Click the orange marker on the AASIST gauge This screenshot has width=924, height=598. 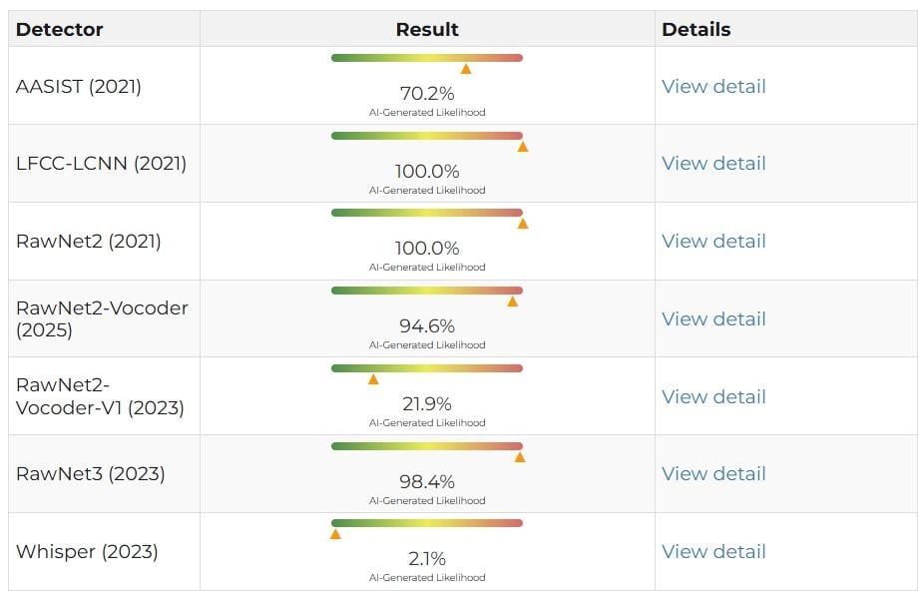click(466, 69)
